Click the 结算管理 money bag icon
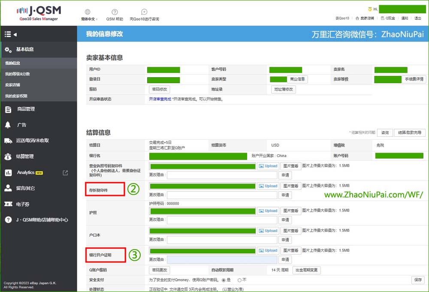 click(8, 157)
